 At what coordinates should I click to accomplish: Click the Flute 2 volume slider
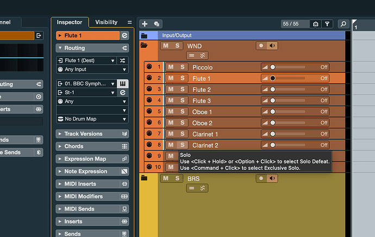[288, 90]
